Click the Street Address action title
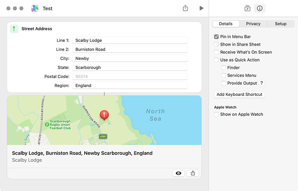This screenshot has height=191, width=298. pyautogui.click(x=37, y=29)
